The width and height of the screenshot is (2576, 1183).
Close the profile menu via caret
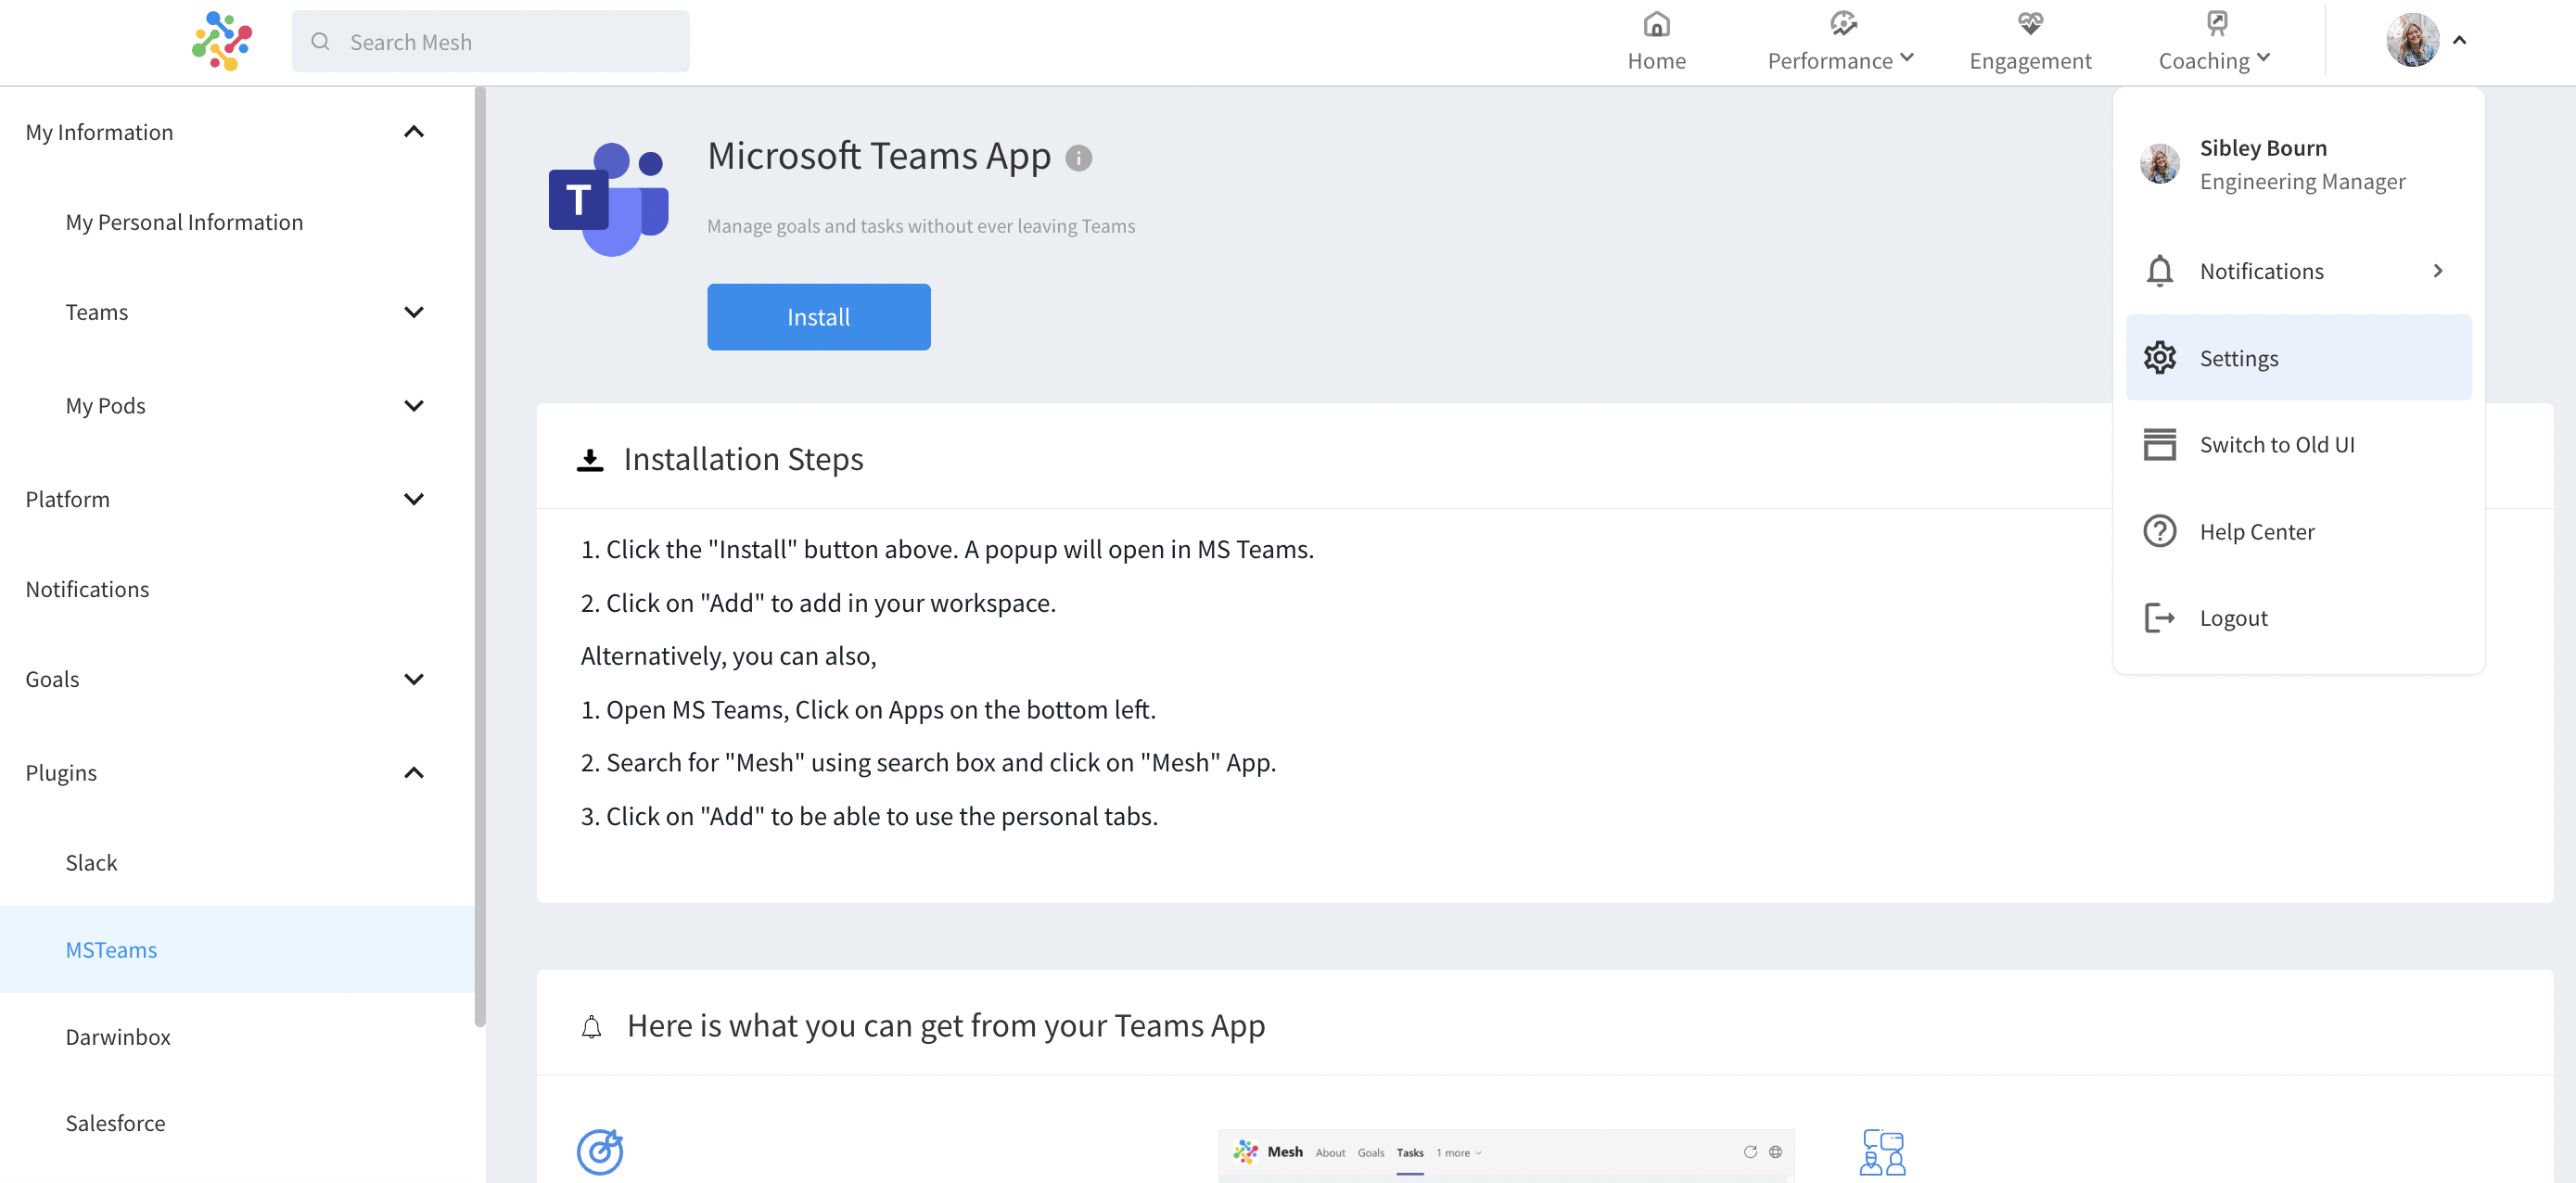click(x=2459, y=41)
